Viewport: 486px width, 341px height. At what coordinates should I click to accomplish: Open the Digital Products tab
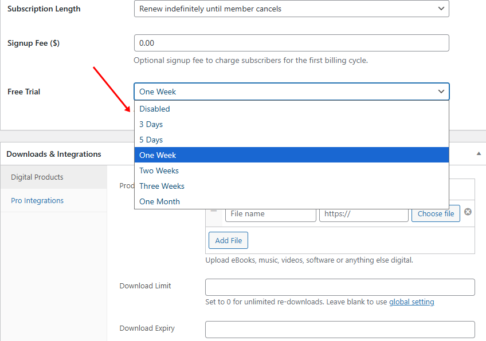pyautogui.click(x=54, y=177)
